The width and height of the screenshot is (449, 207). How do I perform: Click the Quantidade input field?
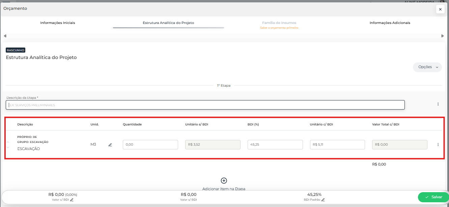(150, 145)
